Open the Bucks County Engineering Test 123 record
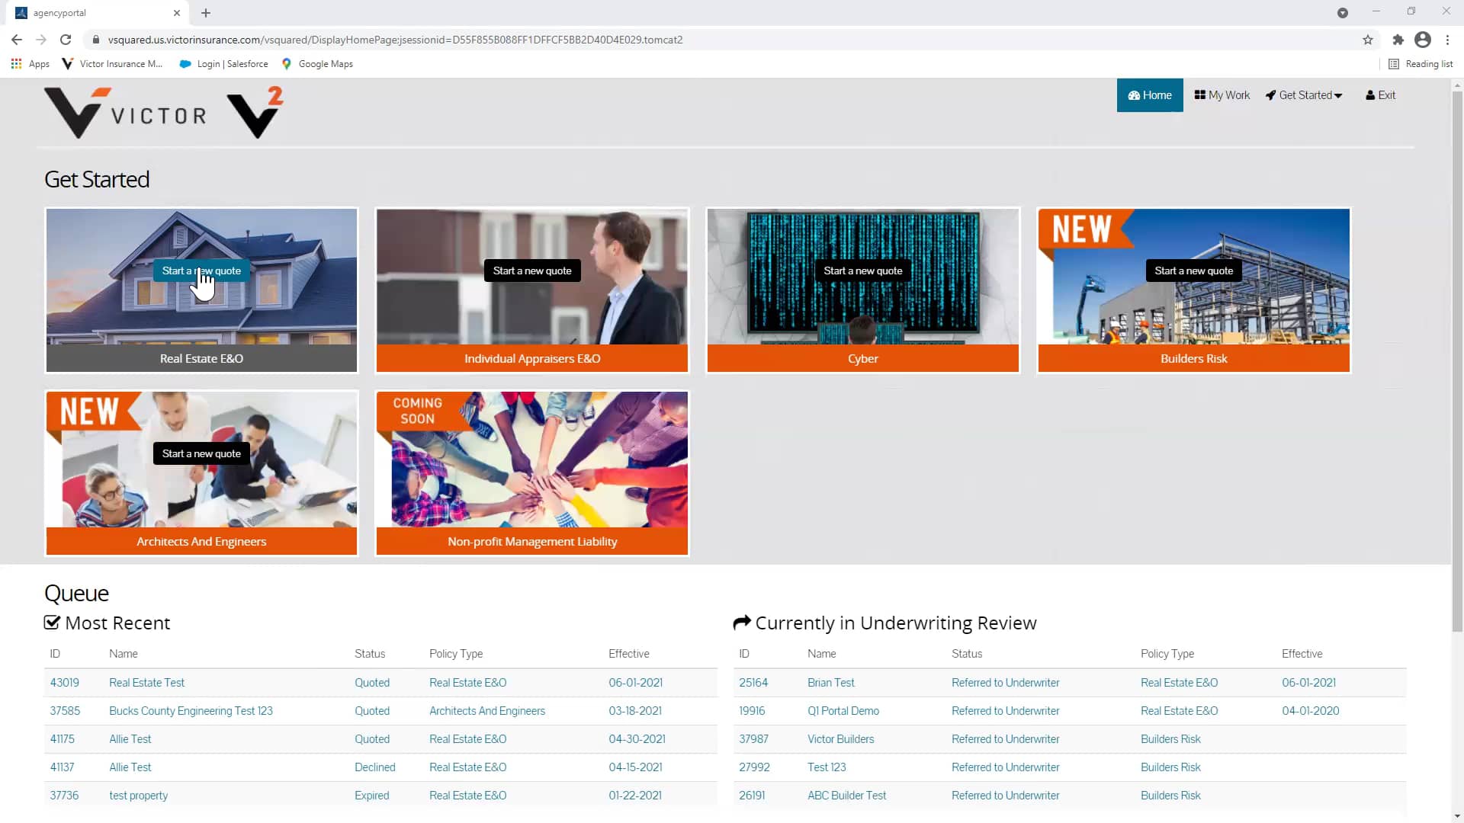Screen dimensions: 1464x823 point(191,710)
